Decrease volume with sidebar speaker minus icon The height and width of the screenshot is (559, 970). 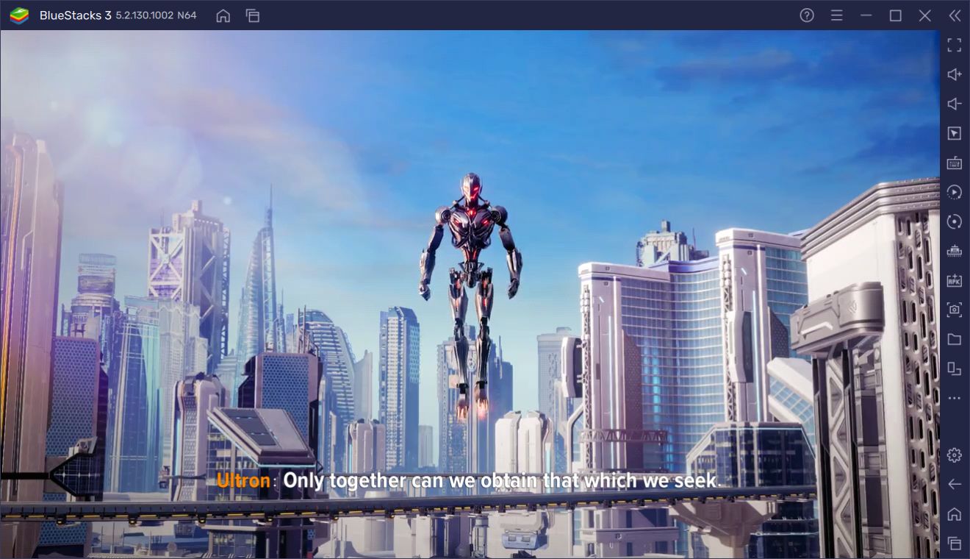[955, 104]
